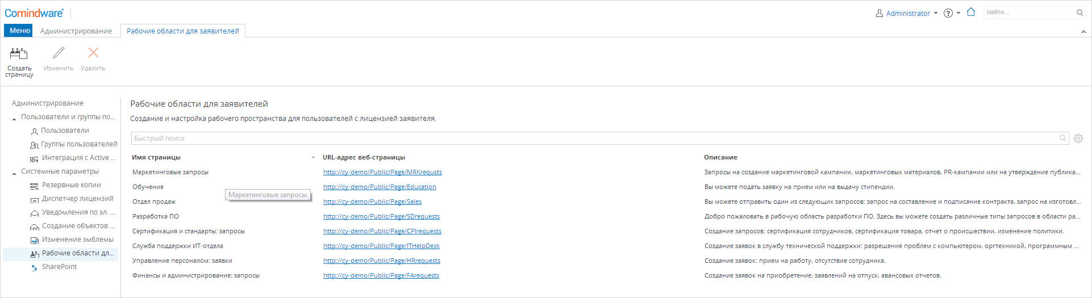
Task: Switch to the Администрирование tab
Action: click(76, 31)
